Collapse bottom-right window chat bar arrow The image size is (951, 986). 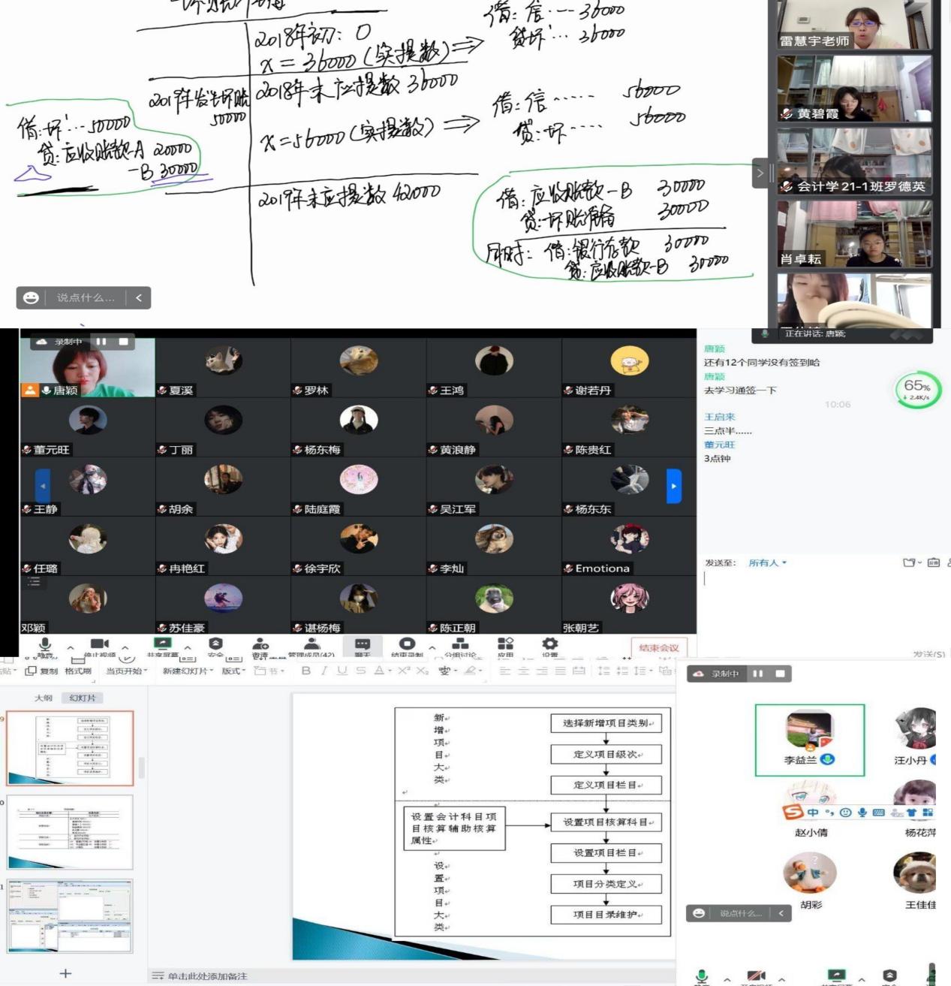781,913
